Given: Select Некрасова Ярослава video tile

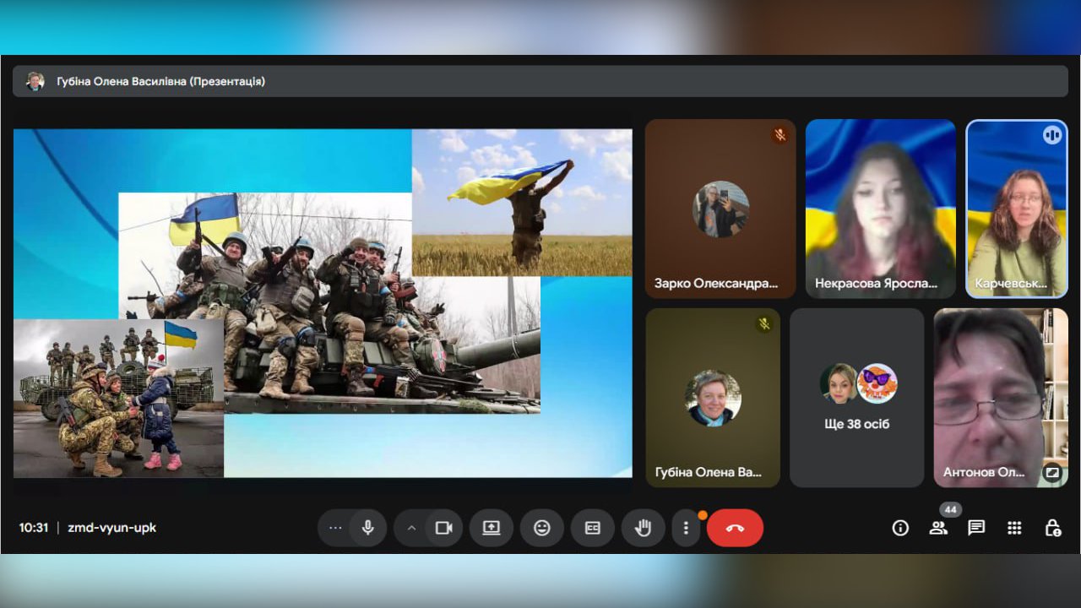Looking at the screenshot, I should point(880,209).
